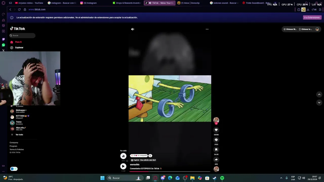The image size is (324, 182).
Task: Click Obtener la... app button in header
Action: [306, 29]
